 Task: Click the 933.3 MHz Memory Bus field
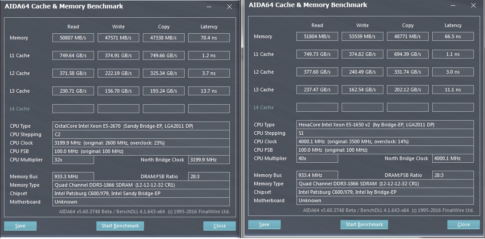pyautogui.click(x=73, y=176)
